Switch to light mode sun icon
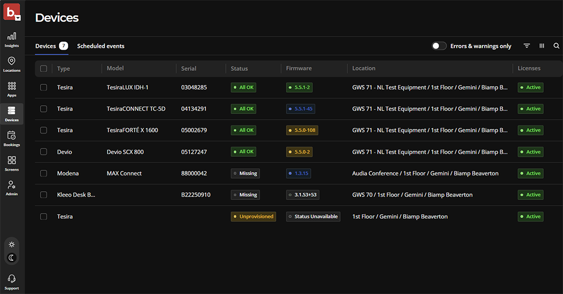563x294 pixels. (x=11, y=245)
